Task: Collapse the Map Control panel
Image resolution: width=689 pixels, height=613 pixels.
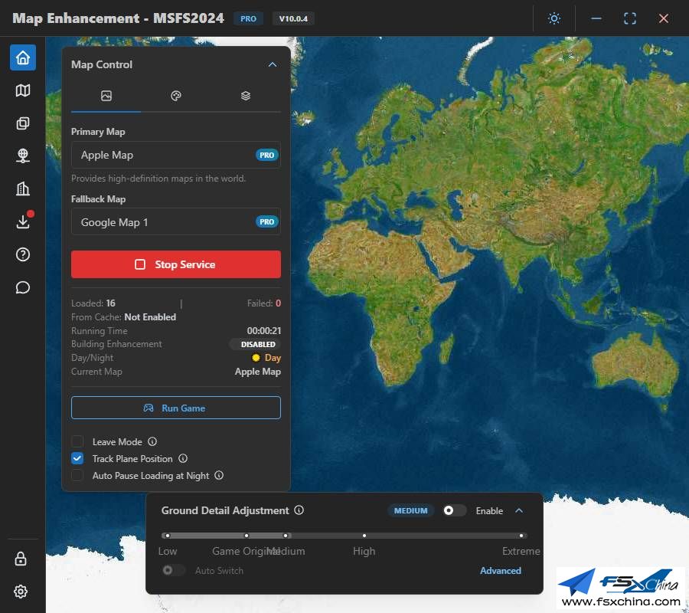Action: click(273, 64)
